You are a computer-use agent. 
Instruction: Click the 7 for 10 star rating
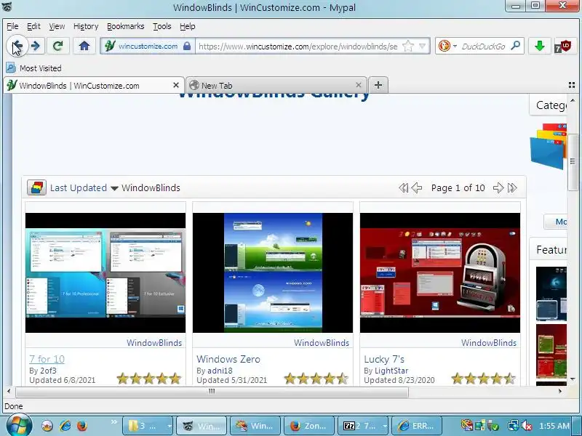pyautogui.click(x=149, y=379)
